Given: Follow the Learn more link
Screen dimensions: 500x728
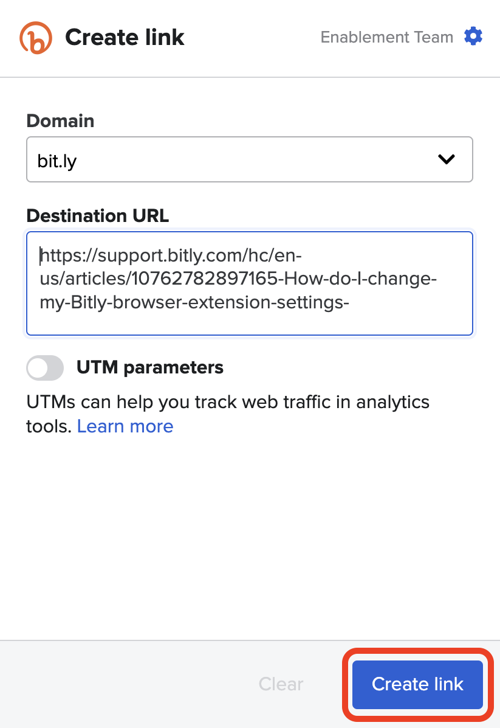Looking at the screenshot, I should (125, 426).
